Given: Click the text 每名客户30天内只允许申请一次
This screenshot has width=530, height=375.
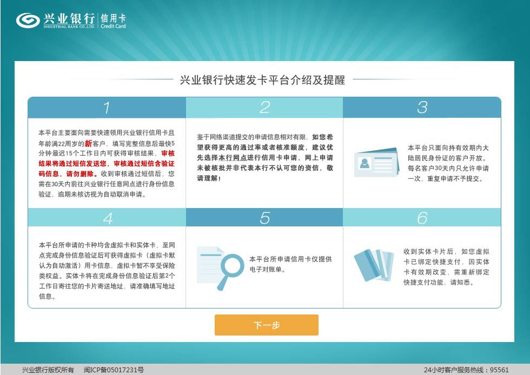Looking at the screenshot, I should click(448, 173).
